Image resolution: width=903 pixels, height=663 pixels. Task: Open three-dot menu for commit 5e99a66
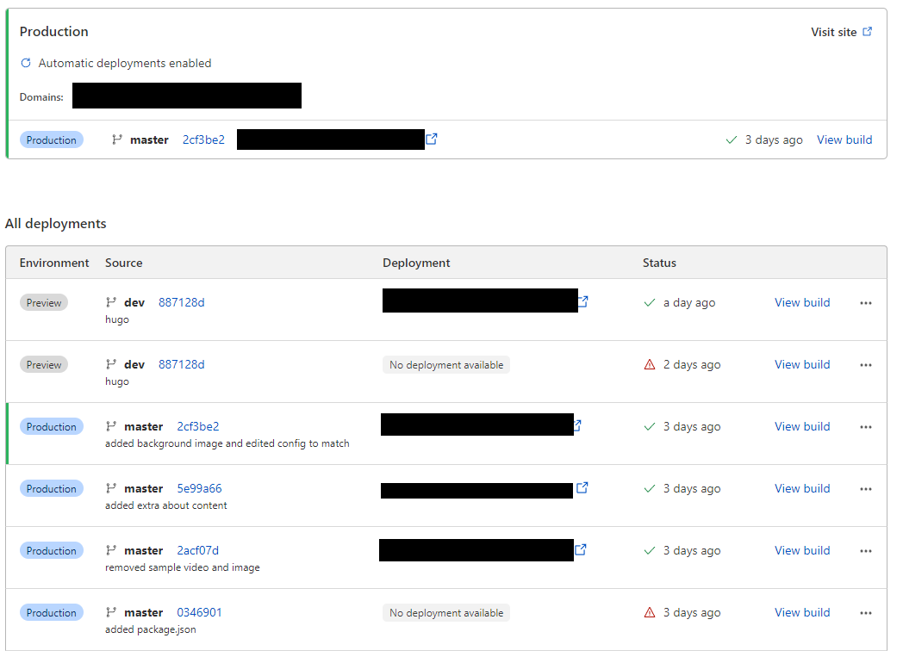coord(866,489)
